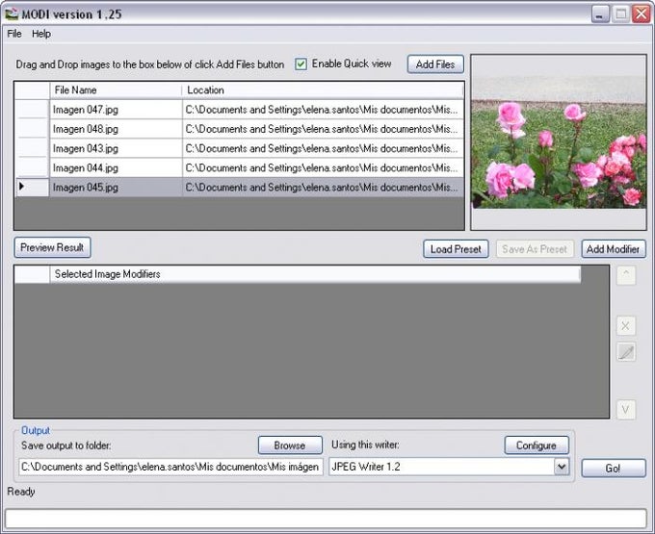655x534 pixels.
Task: Toggle the Enable Quick view checkbox
Action: coord(301,64)
